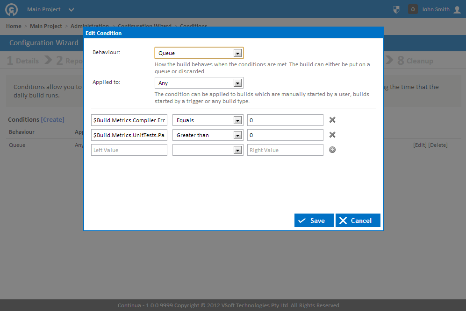
Task: Cancel the Edit Condition dialog
Action: click(358, 220)
